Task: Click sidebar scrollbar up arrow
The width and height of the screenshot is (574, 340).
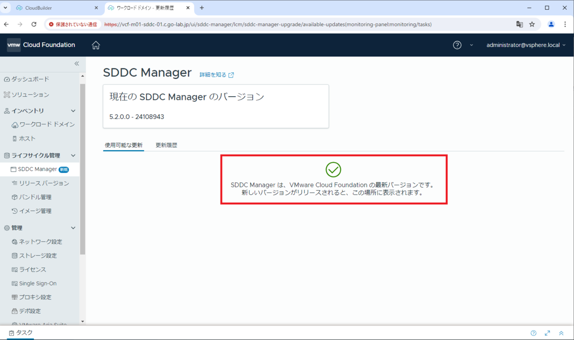Action: (83, 77)
